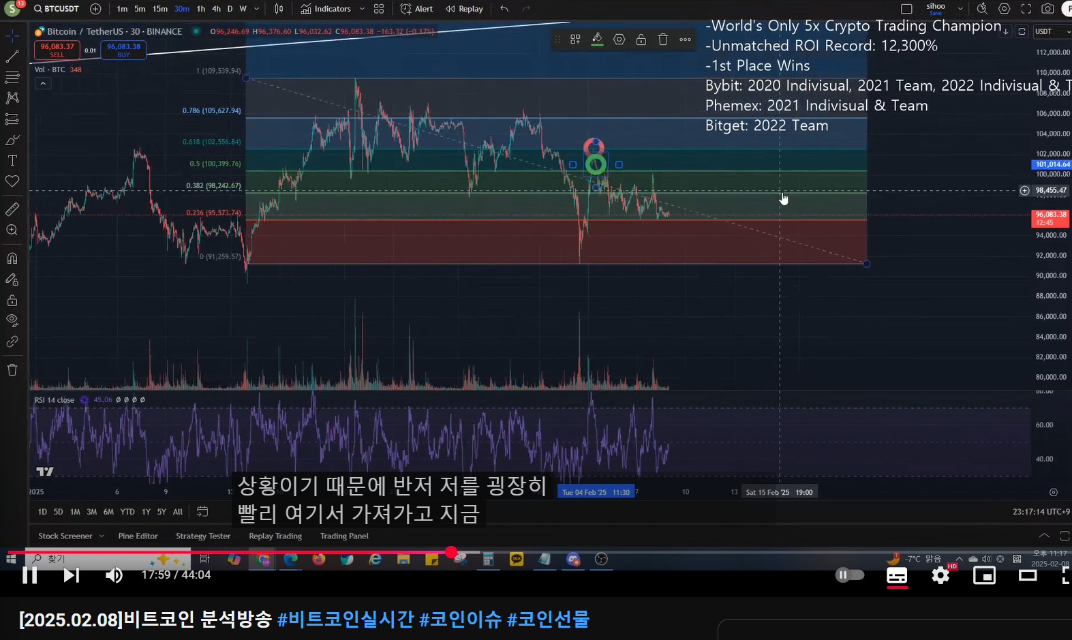The height and width of the screenshot is (640, 1072).
Task: Set date range to YTD
Action: [127, 511]
